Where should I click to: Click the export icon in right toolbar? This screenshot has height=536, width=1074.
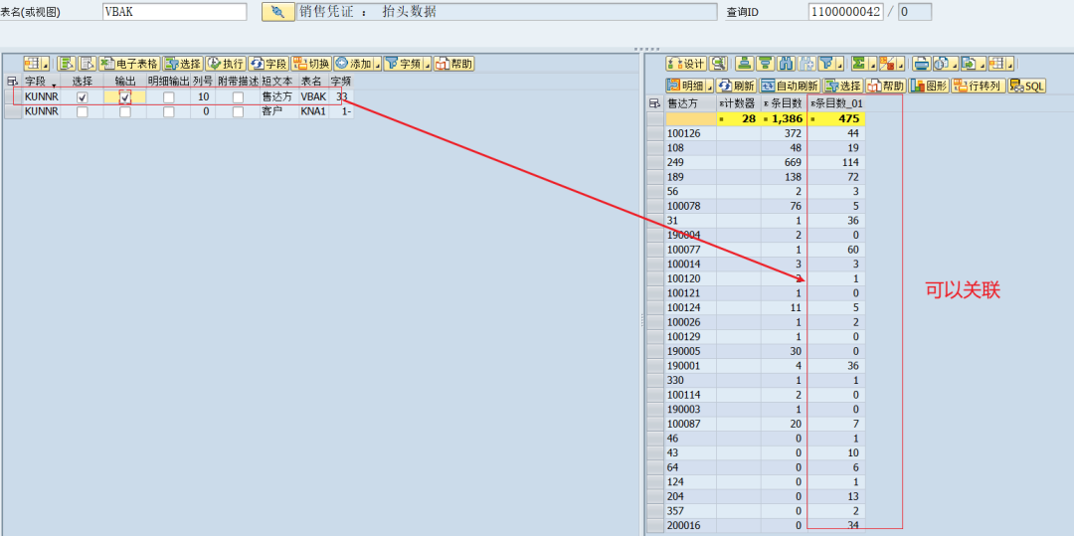point(970,64)
